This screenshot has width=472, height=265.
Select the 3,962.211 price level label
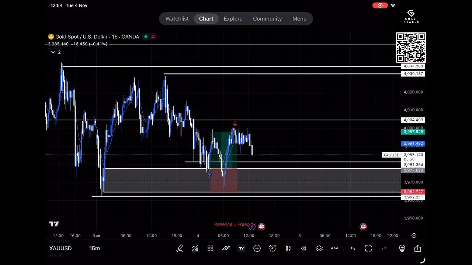point(413,197)
